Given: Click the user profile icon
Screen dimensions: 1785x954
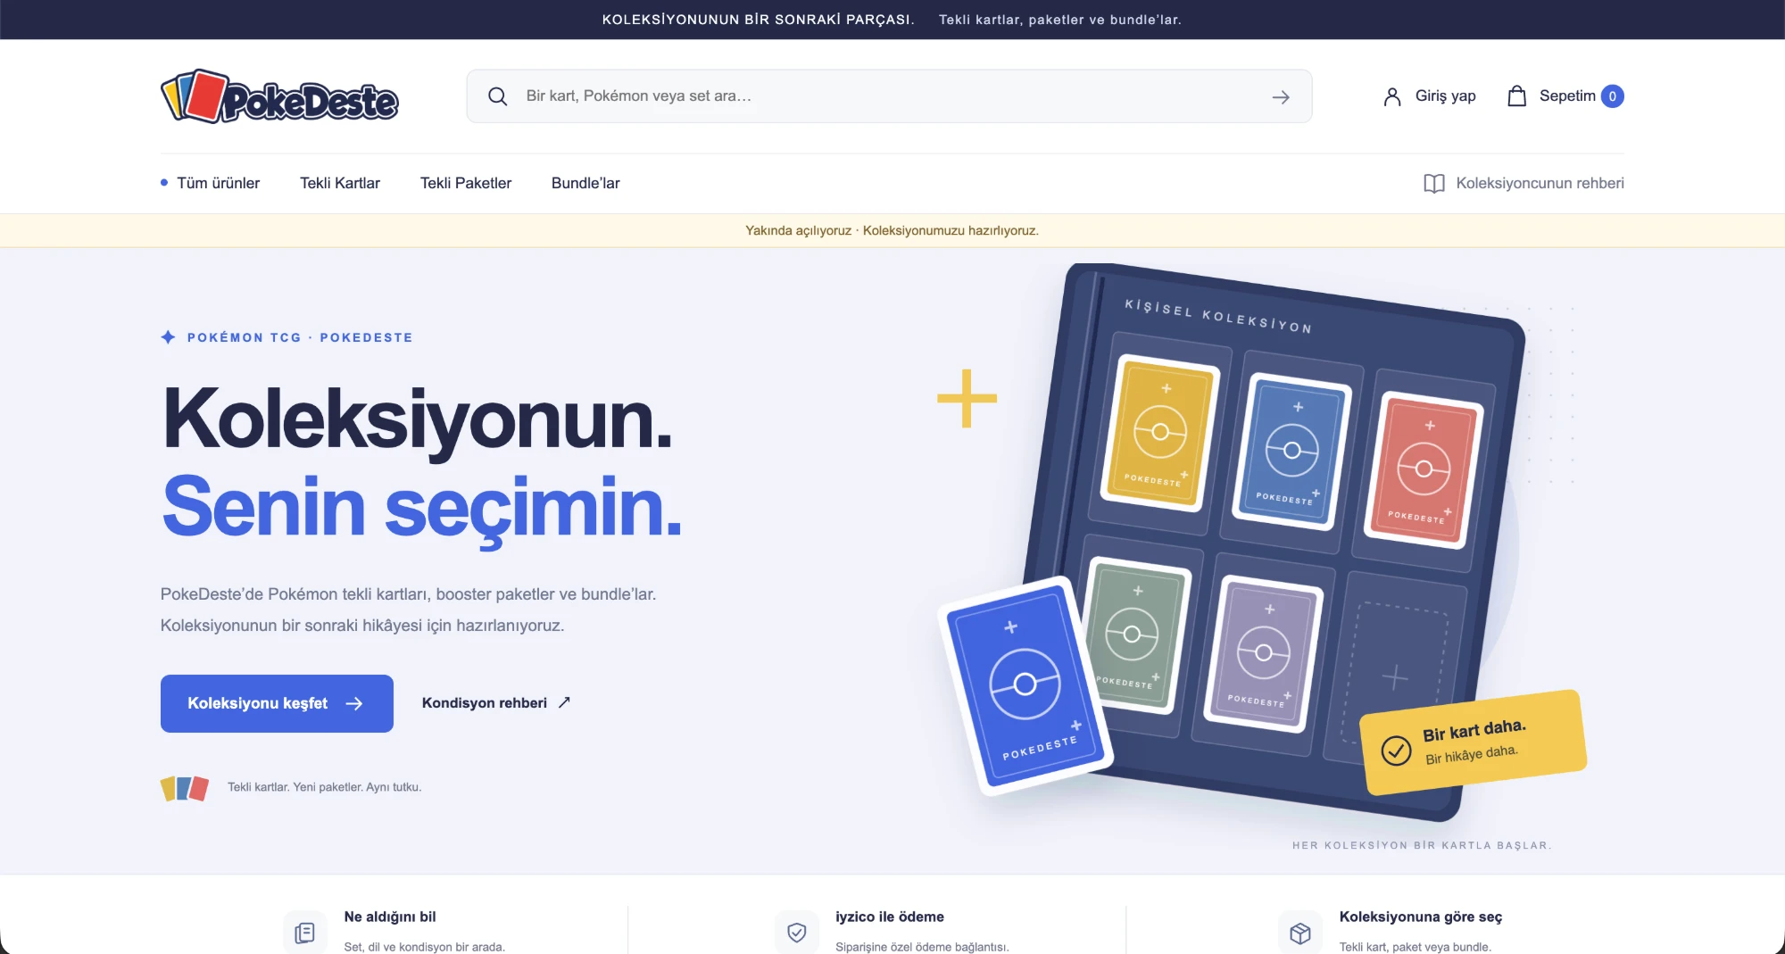Looking at the screenshot, I should pyautogui.click(x=1392, y=96).
